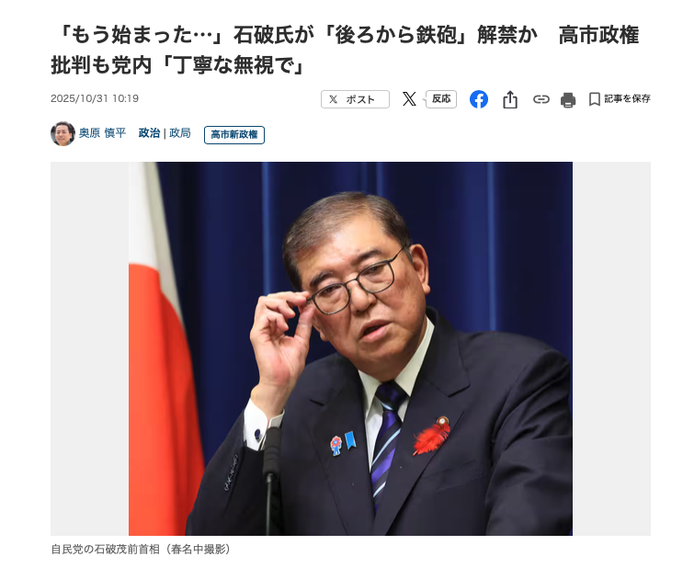683x568 pixels.
Task: Click the main photo of 石破茂前首相
Action: tap(350, 348)
